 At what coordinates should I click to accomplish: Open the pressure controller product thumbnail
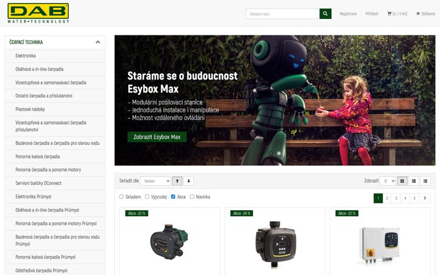[x=169, y=242]
